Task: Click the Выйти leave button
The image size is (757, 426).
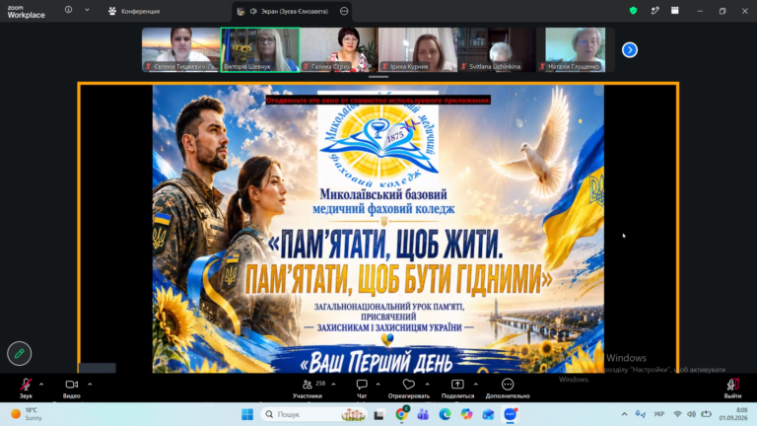Action: 732,389
